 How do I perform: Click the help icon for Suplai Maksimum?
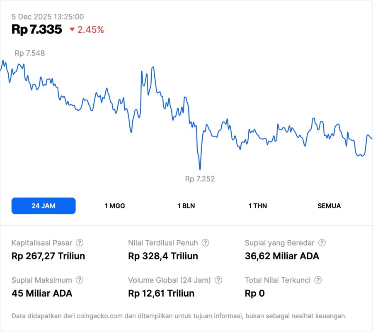click(80, 280)
